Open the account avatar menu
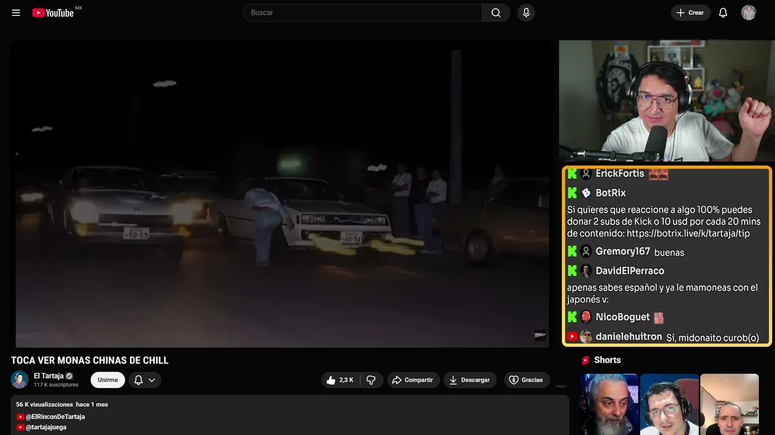 tap(748, 13)
